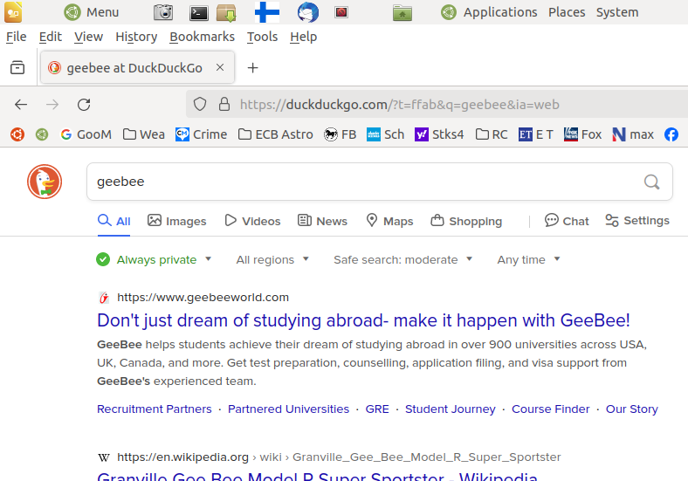Open the Ubuntu bookmark icon
Screen dimensions: 688x481
point(17,134)
